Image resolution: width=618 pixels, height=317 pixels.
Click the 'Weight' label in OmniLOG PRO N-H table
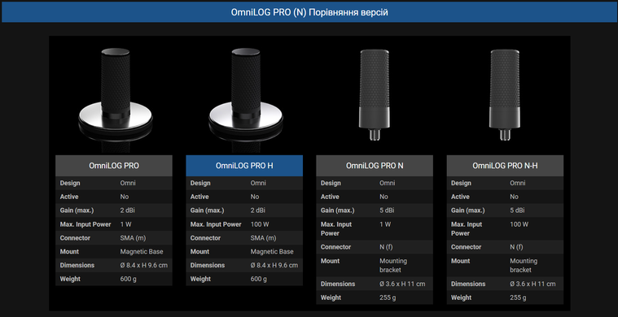point(461,297)
